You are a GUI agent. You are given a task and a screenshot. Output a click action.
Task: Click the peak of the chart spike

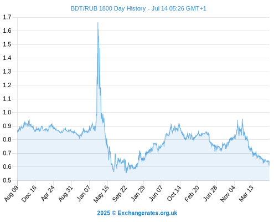click(x=98, y=23)
